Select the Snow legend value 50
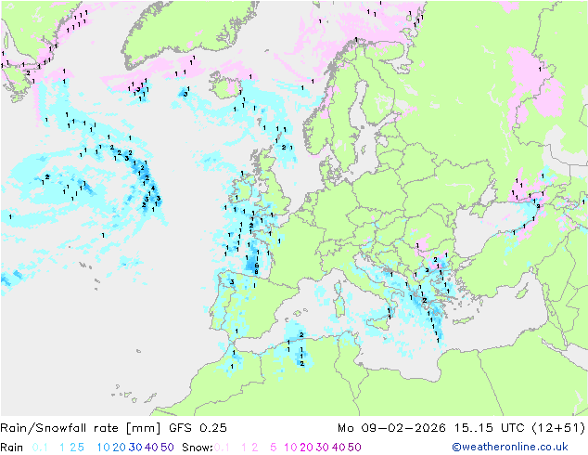Viewport: 588px width, 455px height. (x=354, y=448)
